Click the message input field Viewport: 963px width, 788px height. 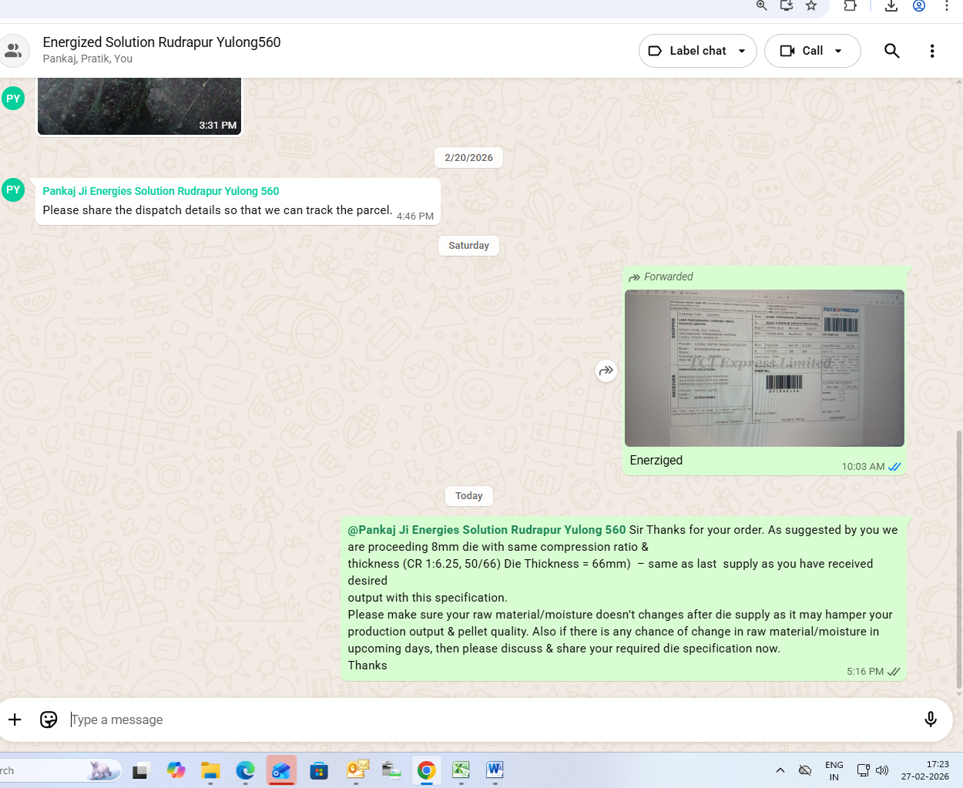pyautogui.click(x=493, y=719)
